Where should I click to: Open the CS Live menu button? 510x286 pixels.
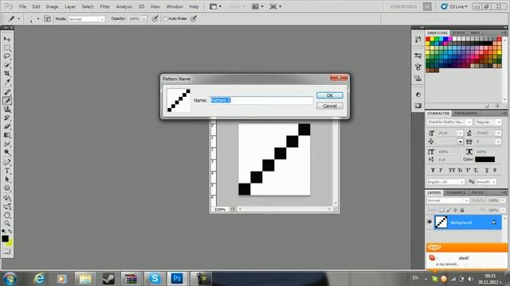click(x=455, y=6)
